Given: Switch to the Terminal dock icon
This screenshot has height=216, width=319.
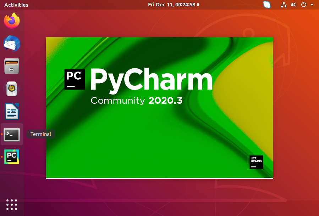Looking at the screenshot, I should [12, 135].
